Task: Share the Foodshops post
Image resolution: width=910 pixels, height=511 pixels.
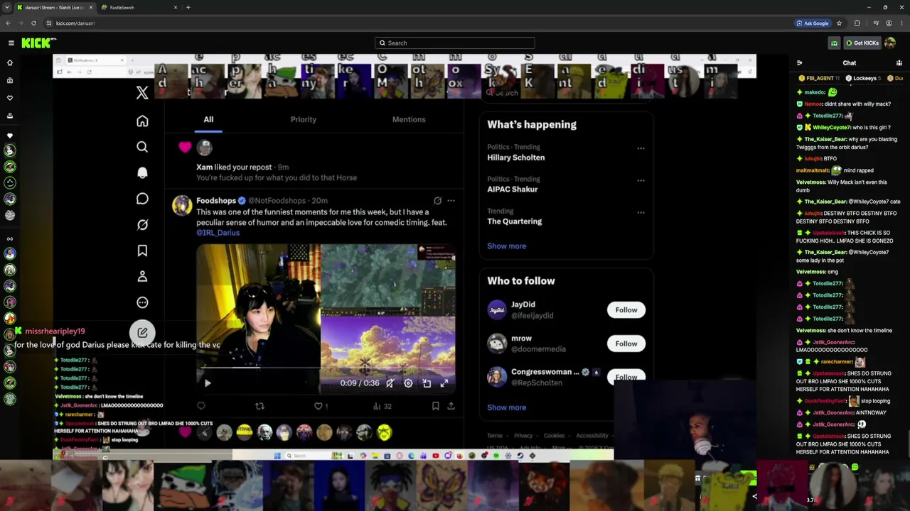Action: point(451,406)
